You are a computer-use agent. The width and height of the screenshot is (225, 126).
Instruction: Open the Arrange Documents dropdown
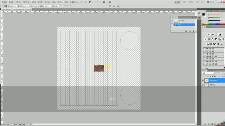105,2
